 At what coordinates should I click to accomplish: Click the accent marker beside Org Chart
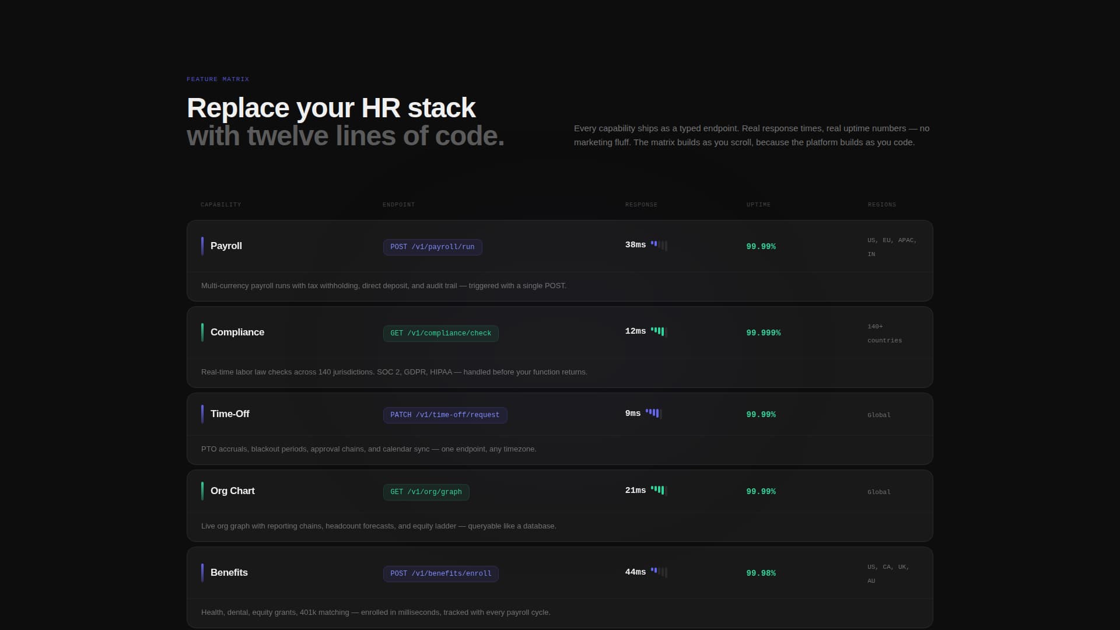(x=202, y=491)
